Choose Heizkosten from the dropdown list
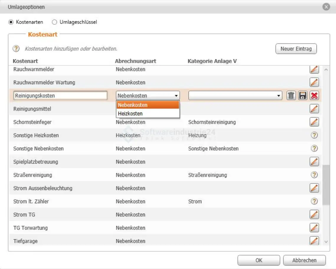The image size is (336, 269). [148, 114]
